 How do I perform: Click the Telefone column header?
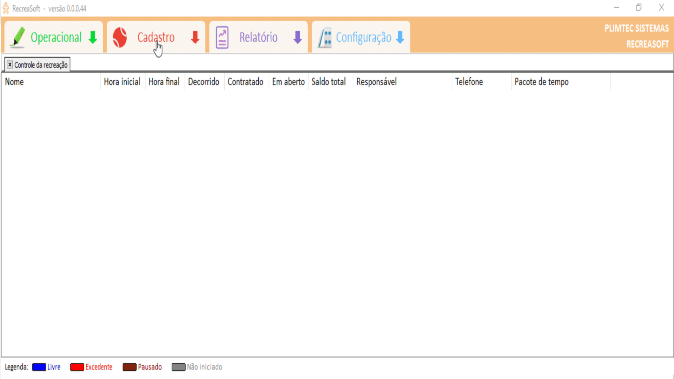[482, 82]
